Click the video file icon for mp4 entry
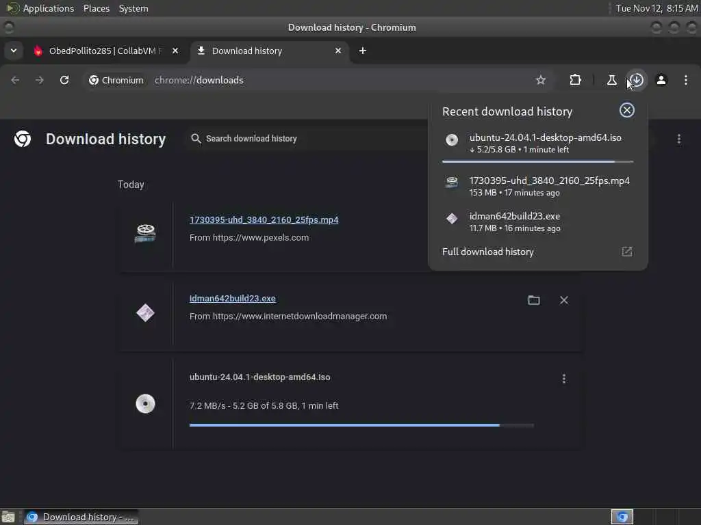Image resolution: width=701 pixels, height=525 pixels. point(145,234)
